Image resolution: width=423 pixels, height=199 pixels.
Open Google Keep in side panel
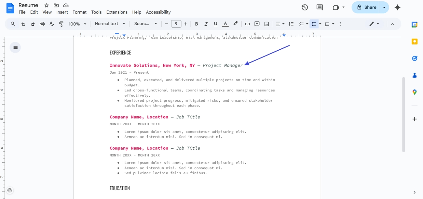[415, 42]
